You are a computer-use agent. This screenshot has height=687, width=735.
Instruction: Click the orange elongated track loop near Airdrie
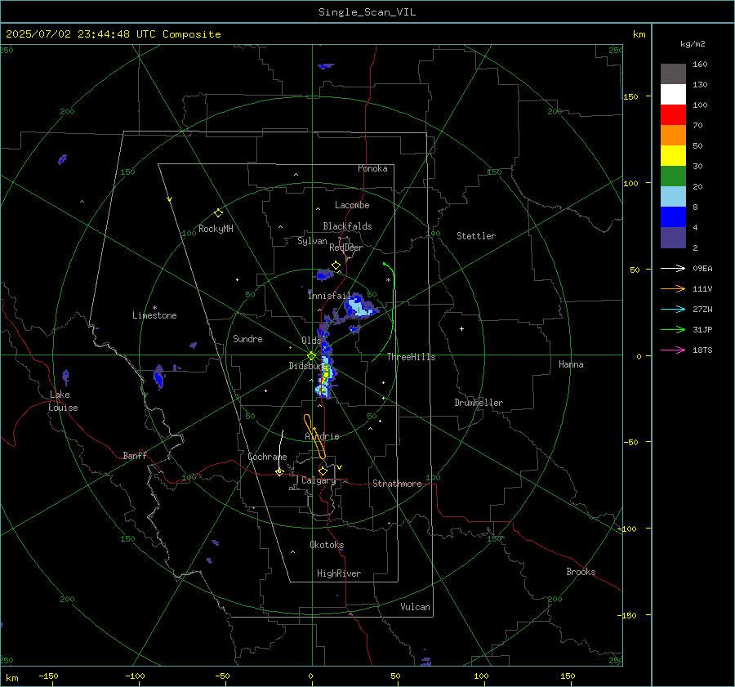[315, 437]
